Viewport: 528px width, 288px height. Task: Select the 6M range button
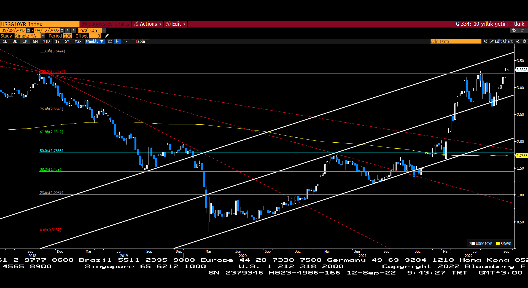click(35, 41)
